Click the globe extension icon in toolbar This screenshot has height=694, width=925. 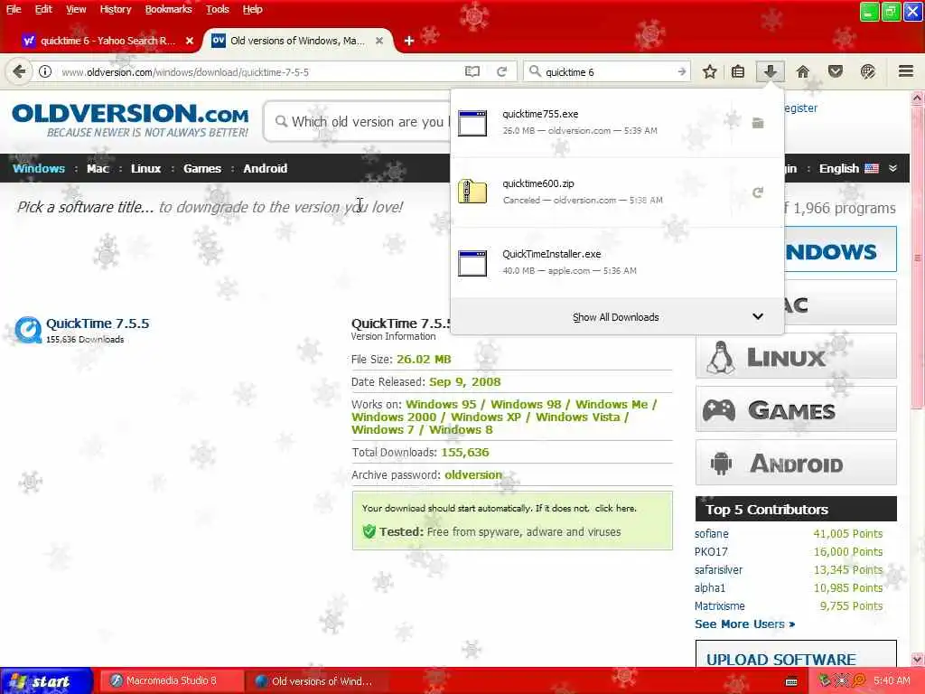[x=867, y=72]
